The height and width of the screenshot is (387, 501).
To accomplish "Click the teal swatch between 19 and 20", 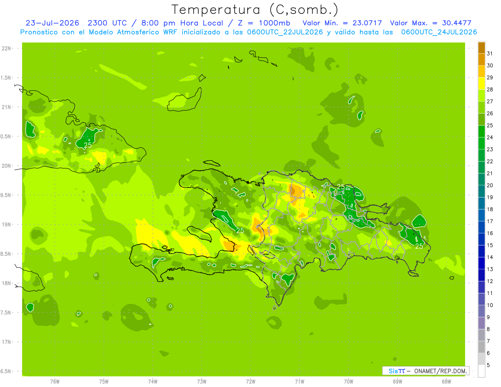I will [481, 191].
